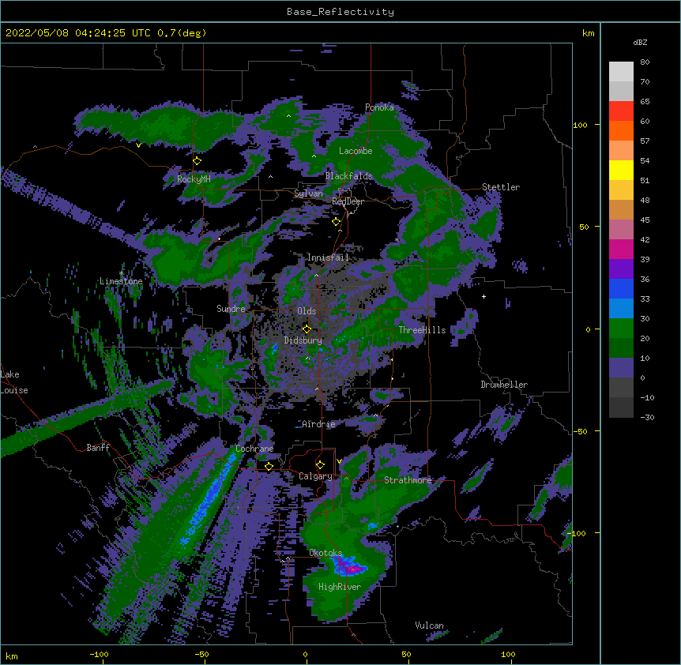The height and width of the screenshot is (665, 681).
Task: Pick the blue swatch between 36 and 33
Action: [621, 288]
